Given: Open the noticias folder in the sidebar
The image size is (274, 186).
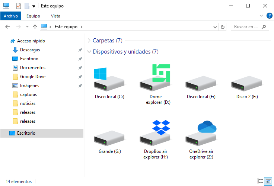Looking at the screenshot, I should pos(28,103).
